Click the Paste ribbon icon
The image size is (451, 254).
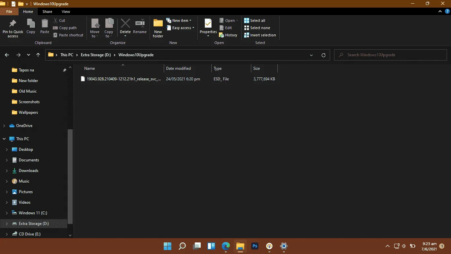45,24
